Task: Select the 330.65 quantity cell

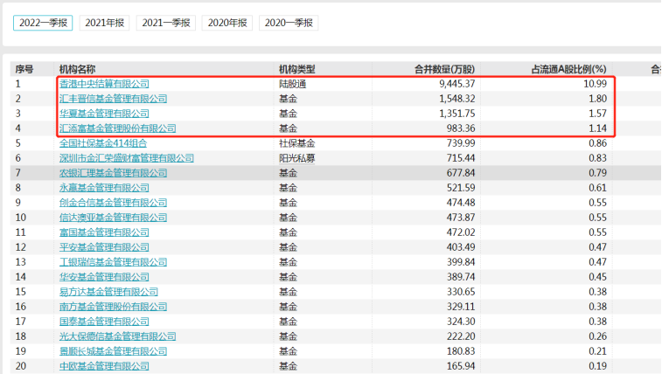Action: (461, 292)
